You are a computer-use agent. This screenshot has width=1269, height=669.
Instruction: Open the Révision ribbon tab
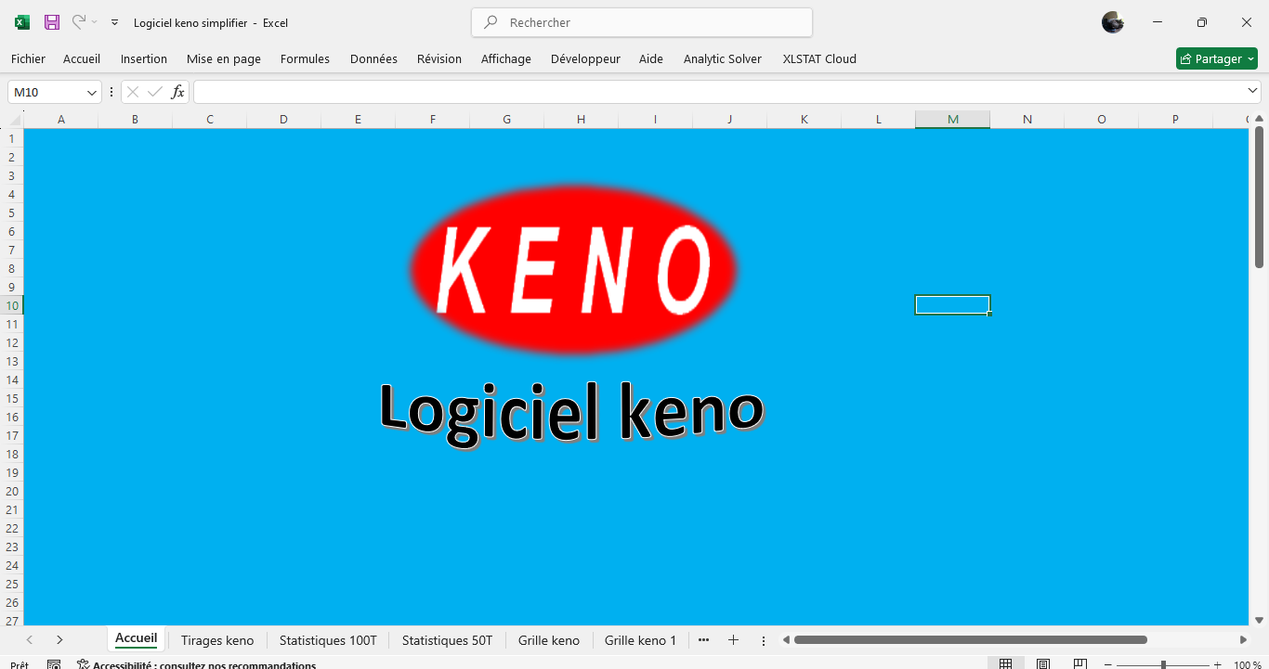click(439, 58)
